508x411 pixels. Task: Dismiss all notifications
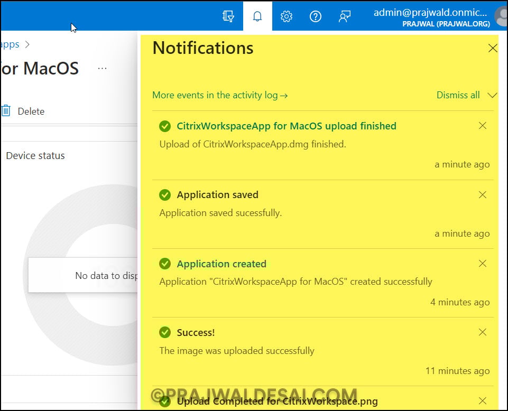click(458, 95)
